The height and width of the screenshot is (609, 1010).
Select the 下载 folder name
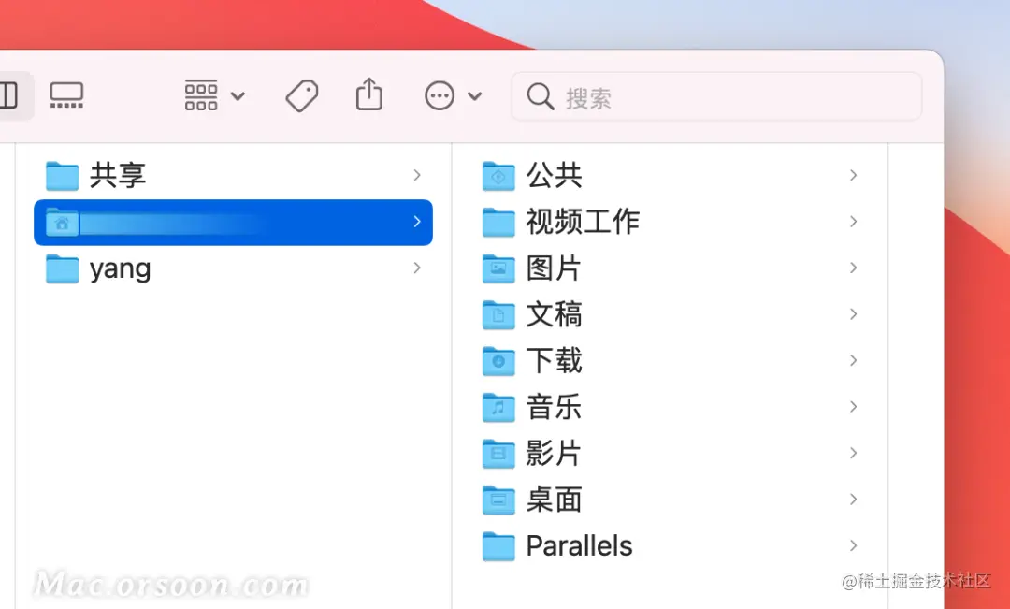[x=554, y=361]
